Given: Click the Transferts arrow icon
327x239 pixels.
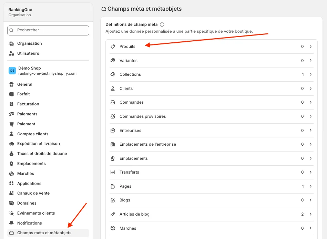Looking at the screenshot, I should (x=113, y=172).
